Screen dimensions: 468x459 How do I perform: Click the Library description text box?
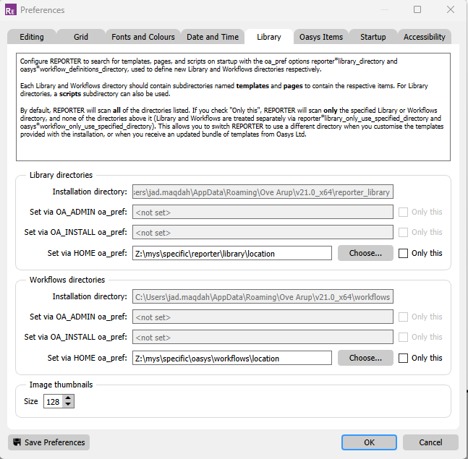pyautogui.click(x=233, y=107)
